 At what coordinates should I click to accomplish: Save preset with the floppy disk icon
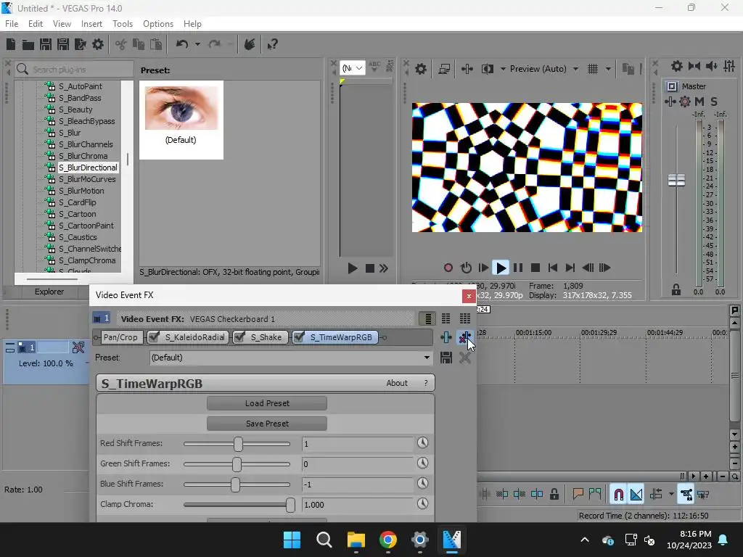pyautogui.click(x=446, y=358)
